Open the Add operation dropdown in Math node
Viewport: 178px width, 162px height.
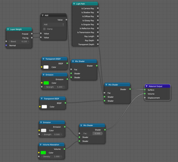(54, 24)
